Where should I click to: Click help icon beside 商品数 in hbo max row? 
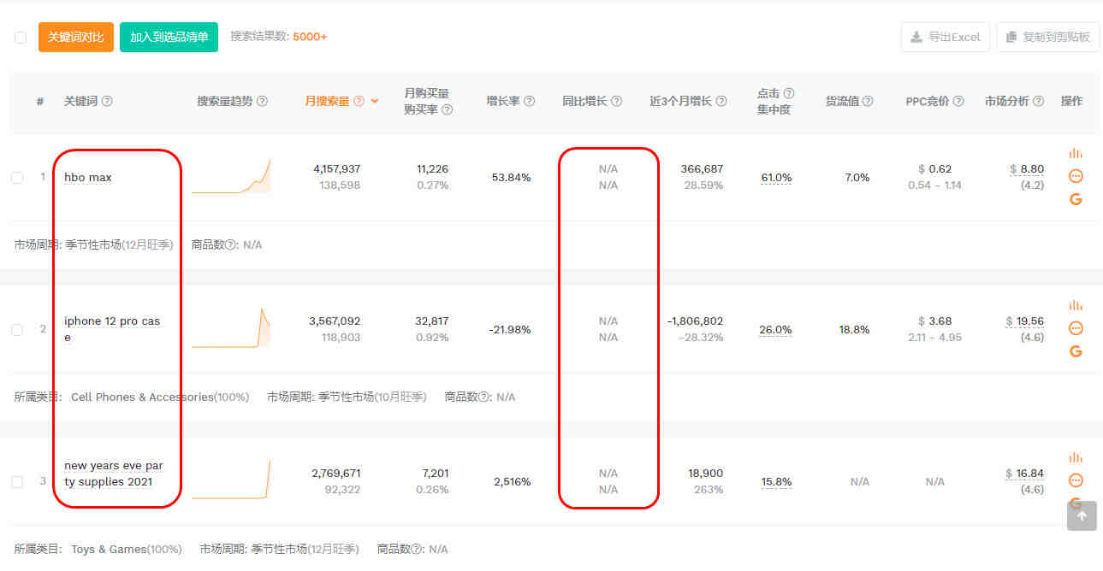(229, 244)
